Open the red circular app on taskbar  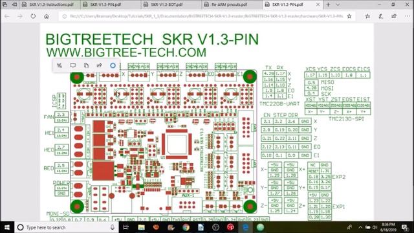pos(230,227)
